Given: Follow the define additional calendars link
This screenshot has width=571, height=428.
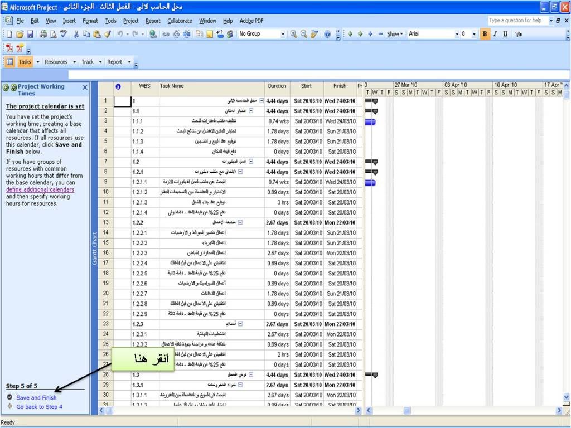Looking at the screenshot, I should tap(40, 189).
